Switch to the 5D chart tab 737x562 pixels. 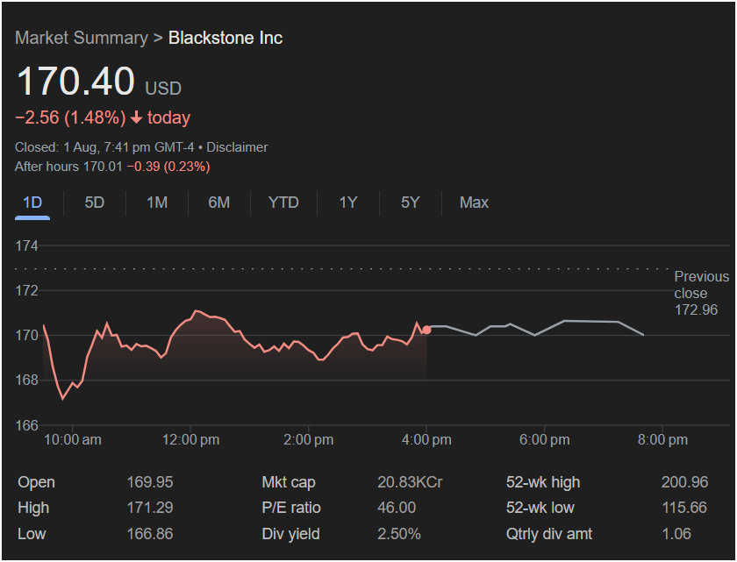tap(95, 203)
